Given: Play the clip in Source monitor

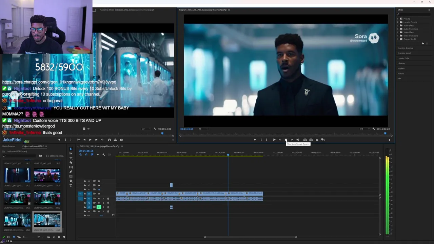Looking at the screenshot, I should pos(90,140).
